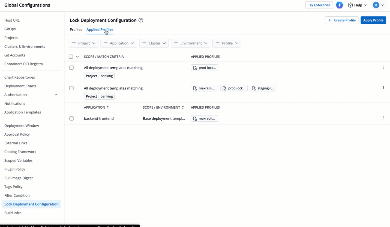Viewport: 390px width, 227px height.
Task: Sort the Application column with the arrow
Action: (x=108, y=107)
